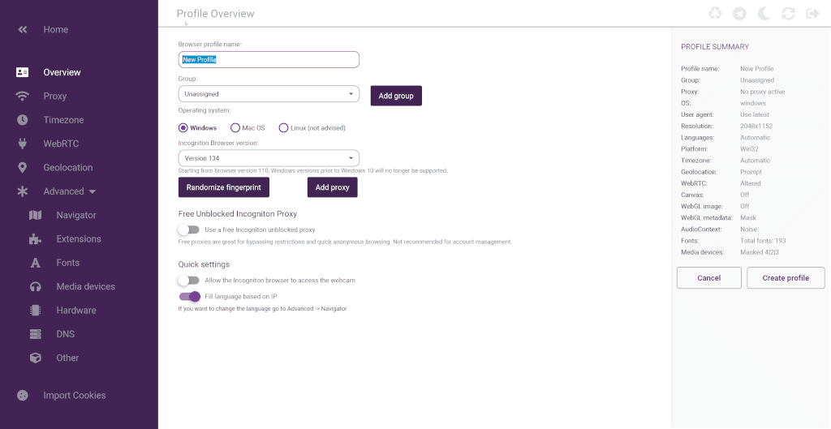The width and height of the screenshot is (831, 429).
Task: Collapse sidebar with double-chevron icon
Action: pyautogui.click(x=23, y=30)
